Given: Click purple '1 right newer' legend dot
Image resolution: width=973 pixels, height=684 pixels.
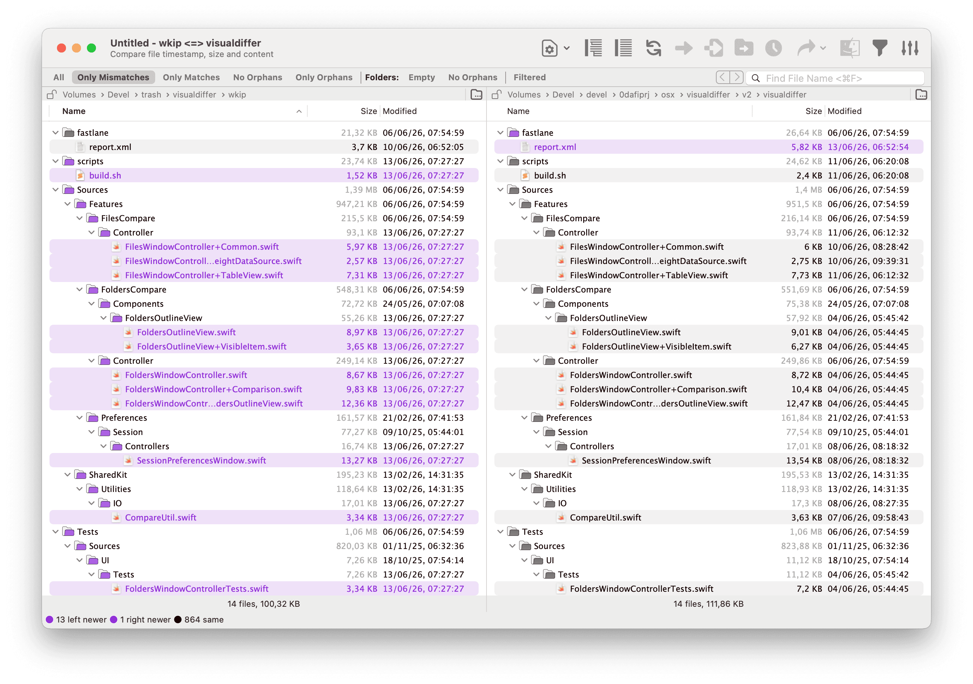Looking at the screenshot, I should pos(114,620).
